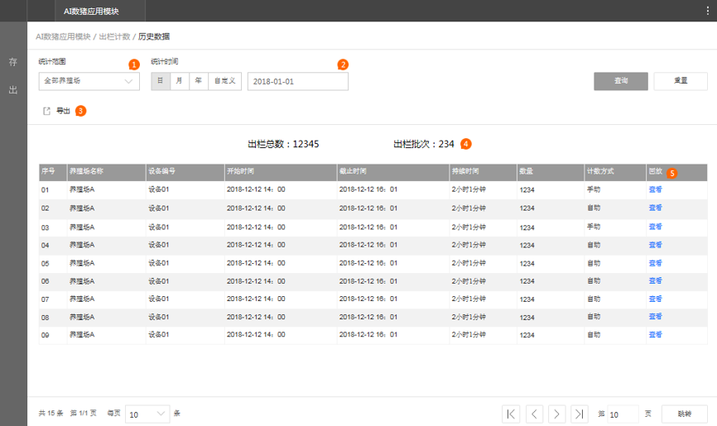Switch to the AI数猪应用模块 tab
This screenshot has height=426, width=717.
[91, 11]
